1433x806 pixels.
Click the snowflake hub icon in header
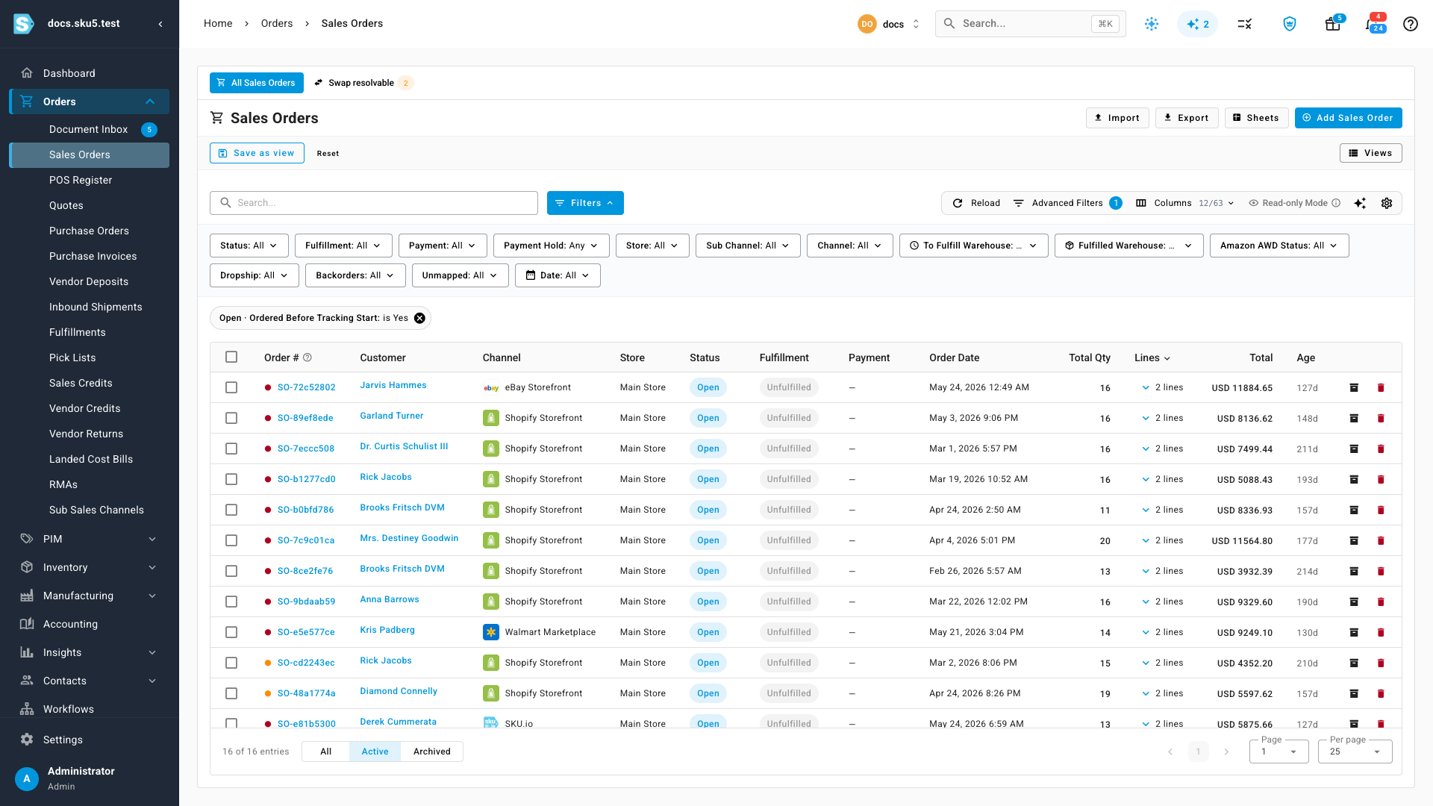(1152, 24)
